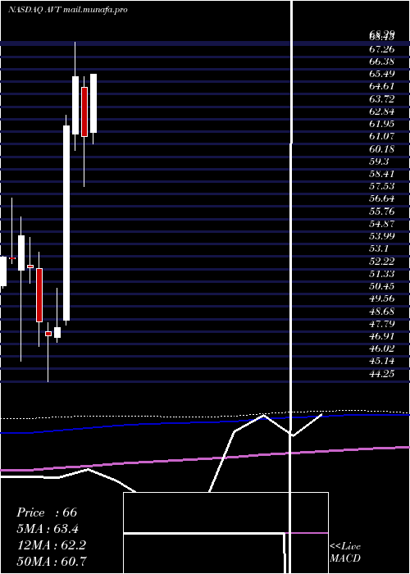
Task: Click the 61.95 price axis label
Action: (382, 124)
